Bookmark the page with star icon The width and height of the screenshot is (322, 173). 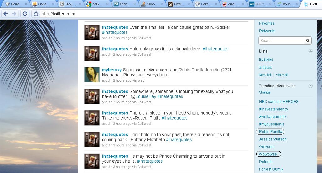pos(36,14)
